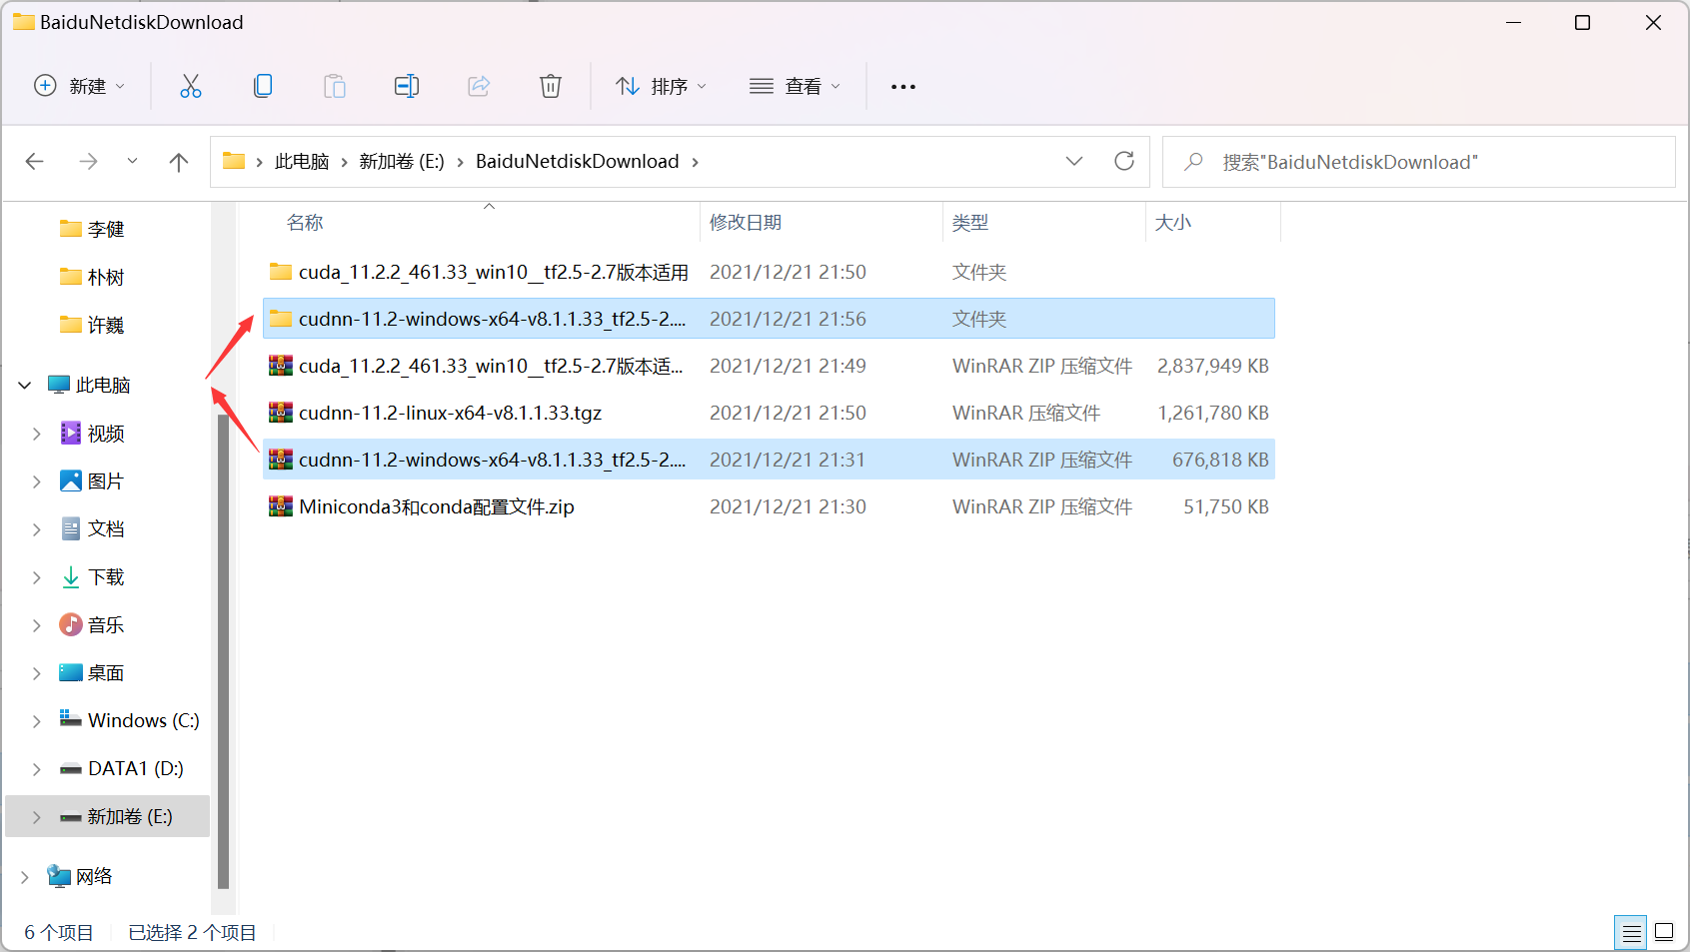The image size is (1690, 952).
Task: Expand the Windows (C:) chevron
Action: pos(37,720)
